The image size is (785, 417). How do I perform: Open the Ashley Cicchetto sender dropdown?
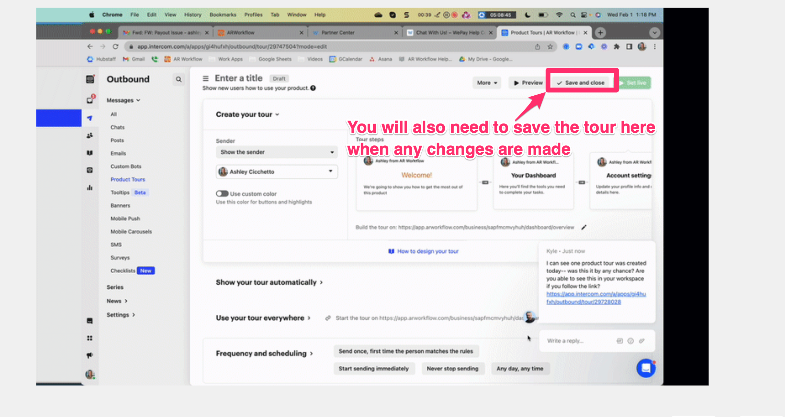277,171
